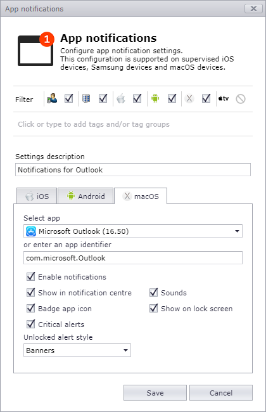
Task: Disable Critical alerts checkbox
Action: (31, 324)
